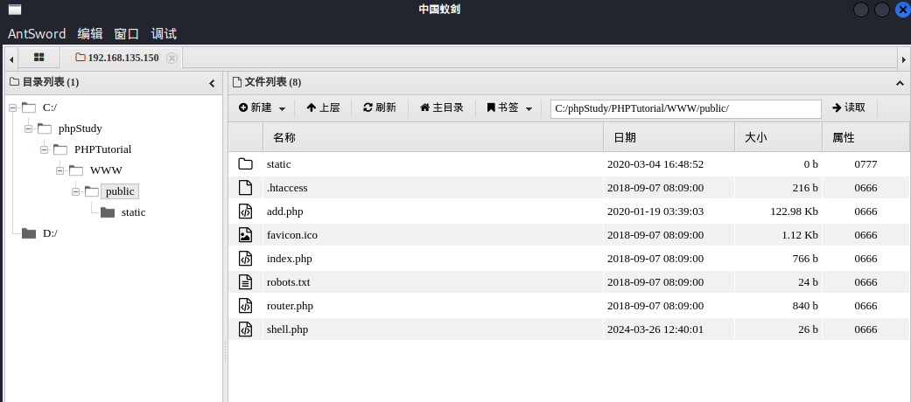Collapse the C:/ tree node
The image size is (911, 402).
[13, 107]
